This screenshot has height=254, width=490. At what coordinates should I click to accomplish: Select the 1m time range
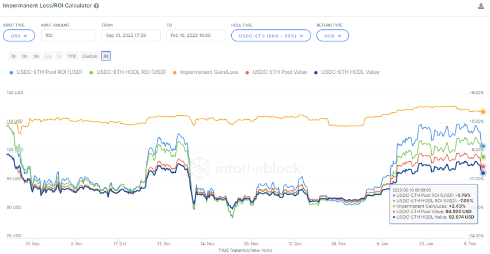point(24,56)
